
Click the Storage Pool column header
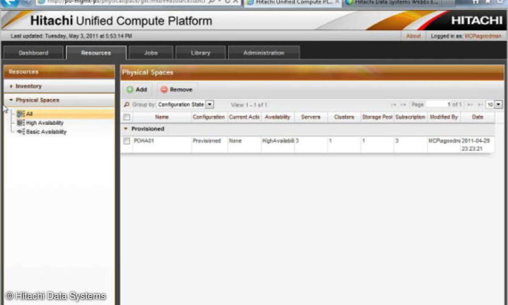[377, 117]
